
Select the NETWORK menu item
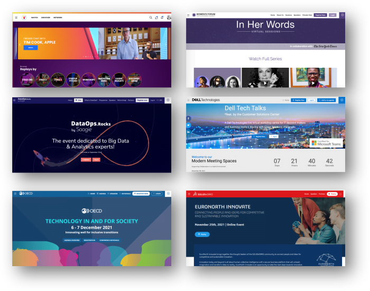click(x=58, y=17)
